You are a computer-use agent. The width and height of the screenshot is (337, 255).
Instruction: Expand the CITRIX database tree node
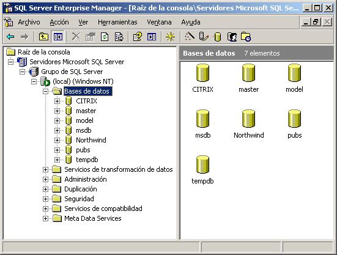[57, 101]
